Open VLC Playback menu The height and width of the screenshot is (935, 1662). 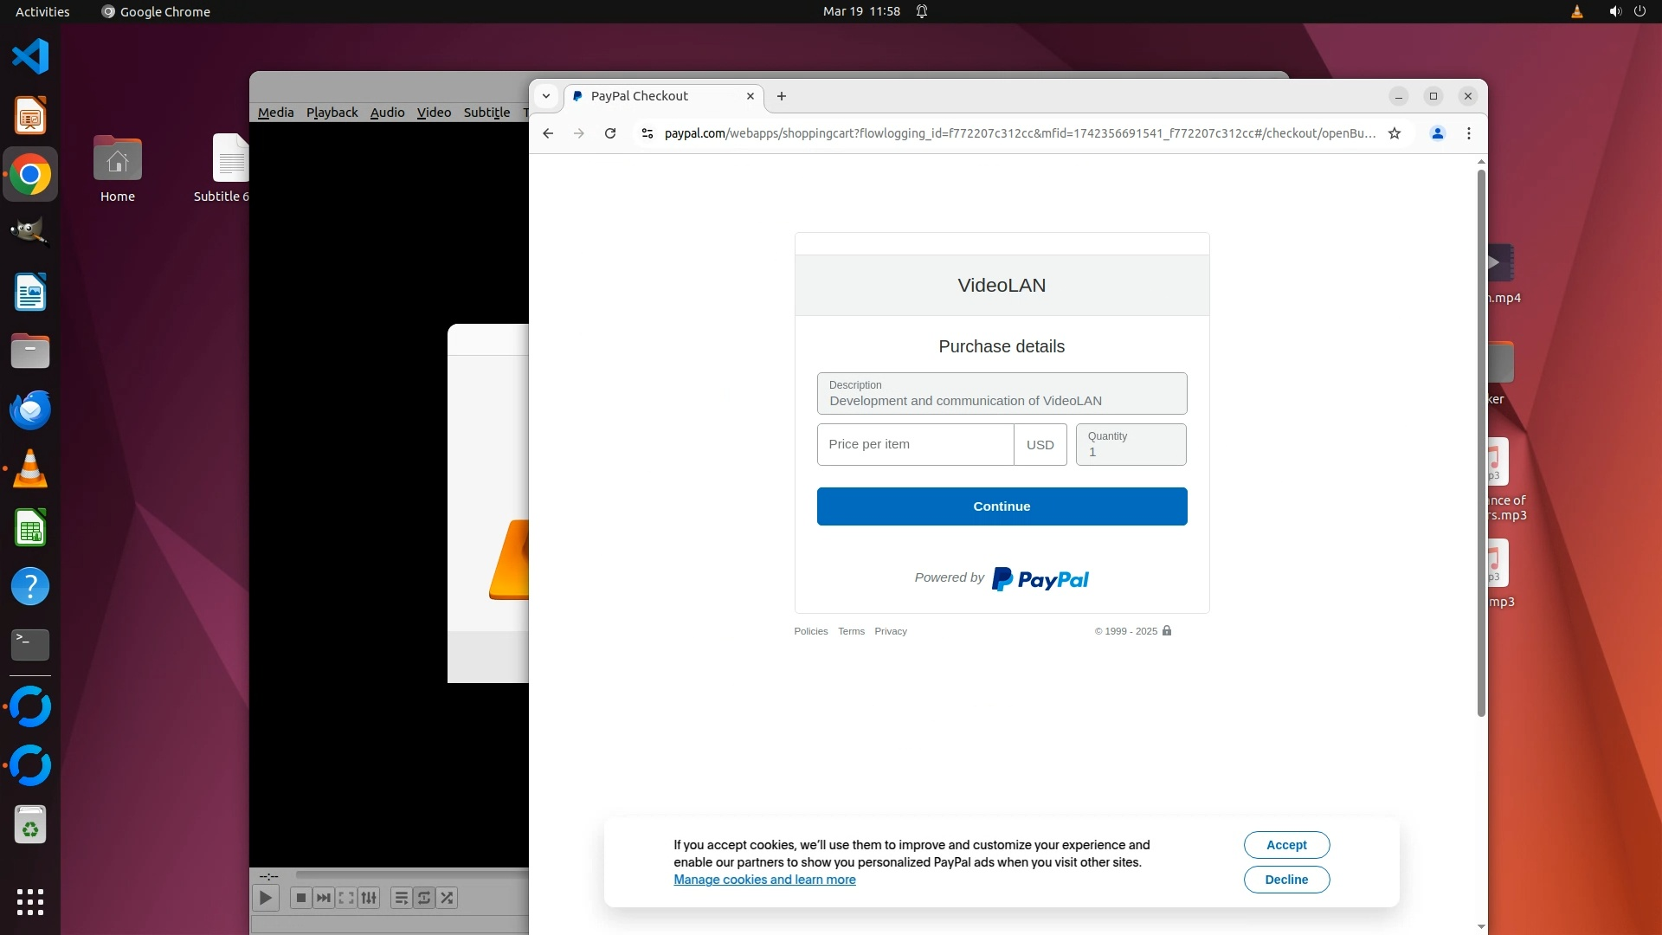pos(332,113)
